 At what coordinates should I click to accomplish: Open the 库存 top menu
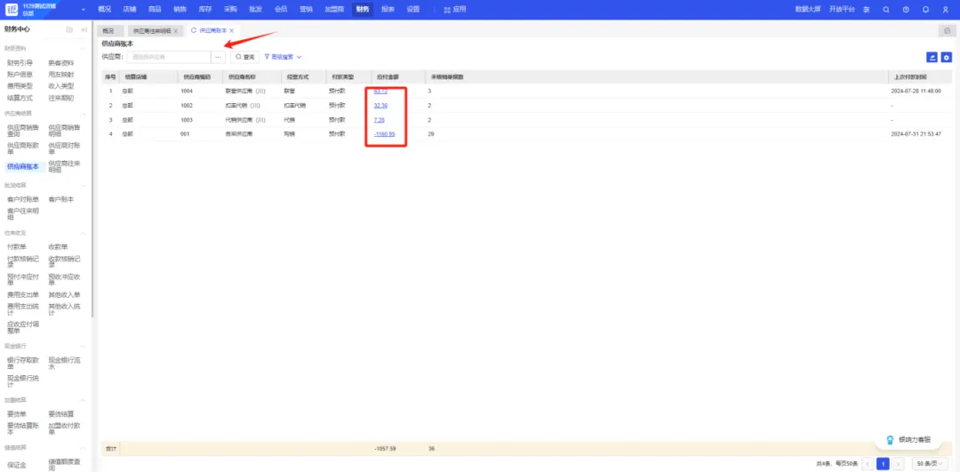[x=205, y=9]
